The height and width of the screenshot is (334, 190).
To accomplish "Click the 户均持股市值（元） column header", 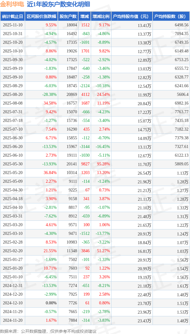I will pos(132,16).
